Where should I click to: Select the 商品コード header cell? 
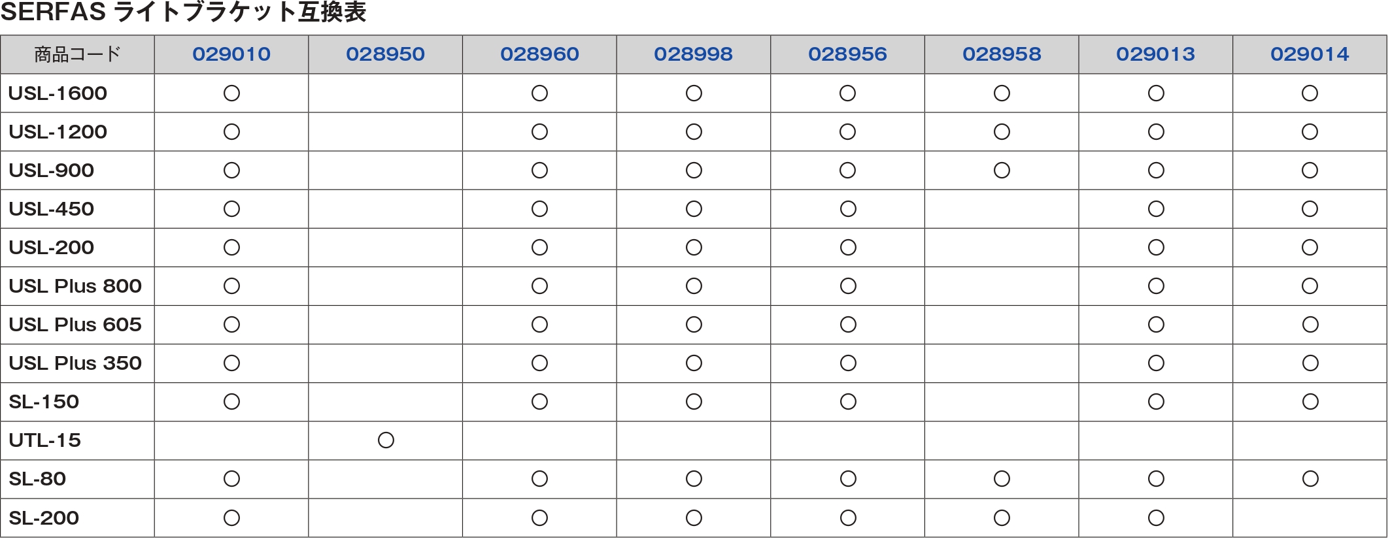click(x=77, y=54)
